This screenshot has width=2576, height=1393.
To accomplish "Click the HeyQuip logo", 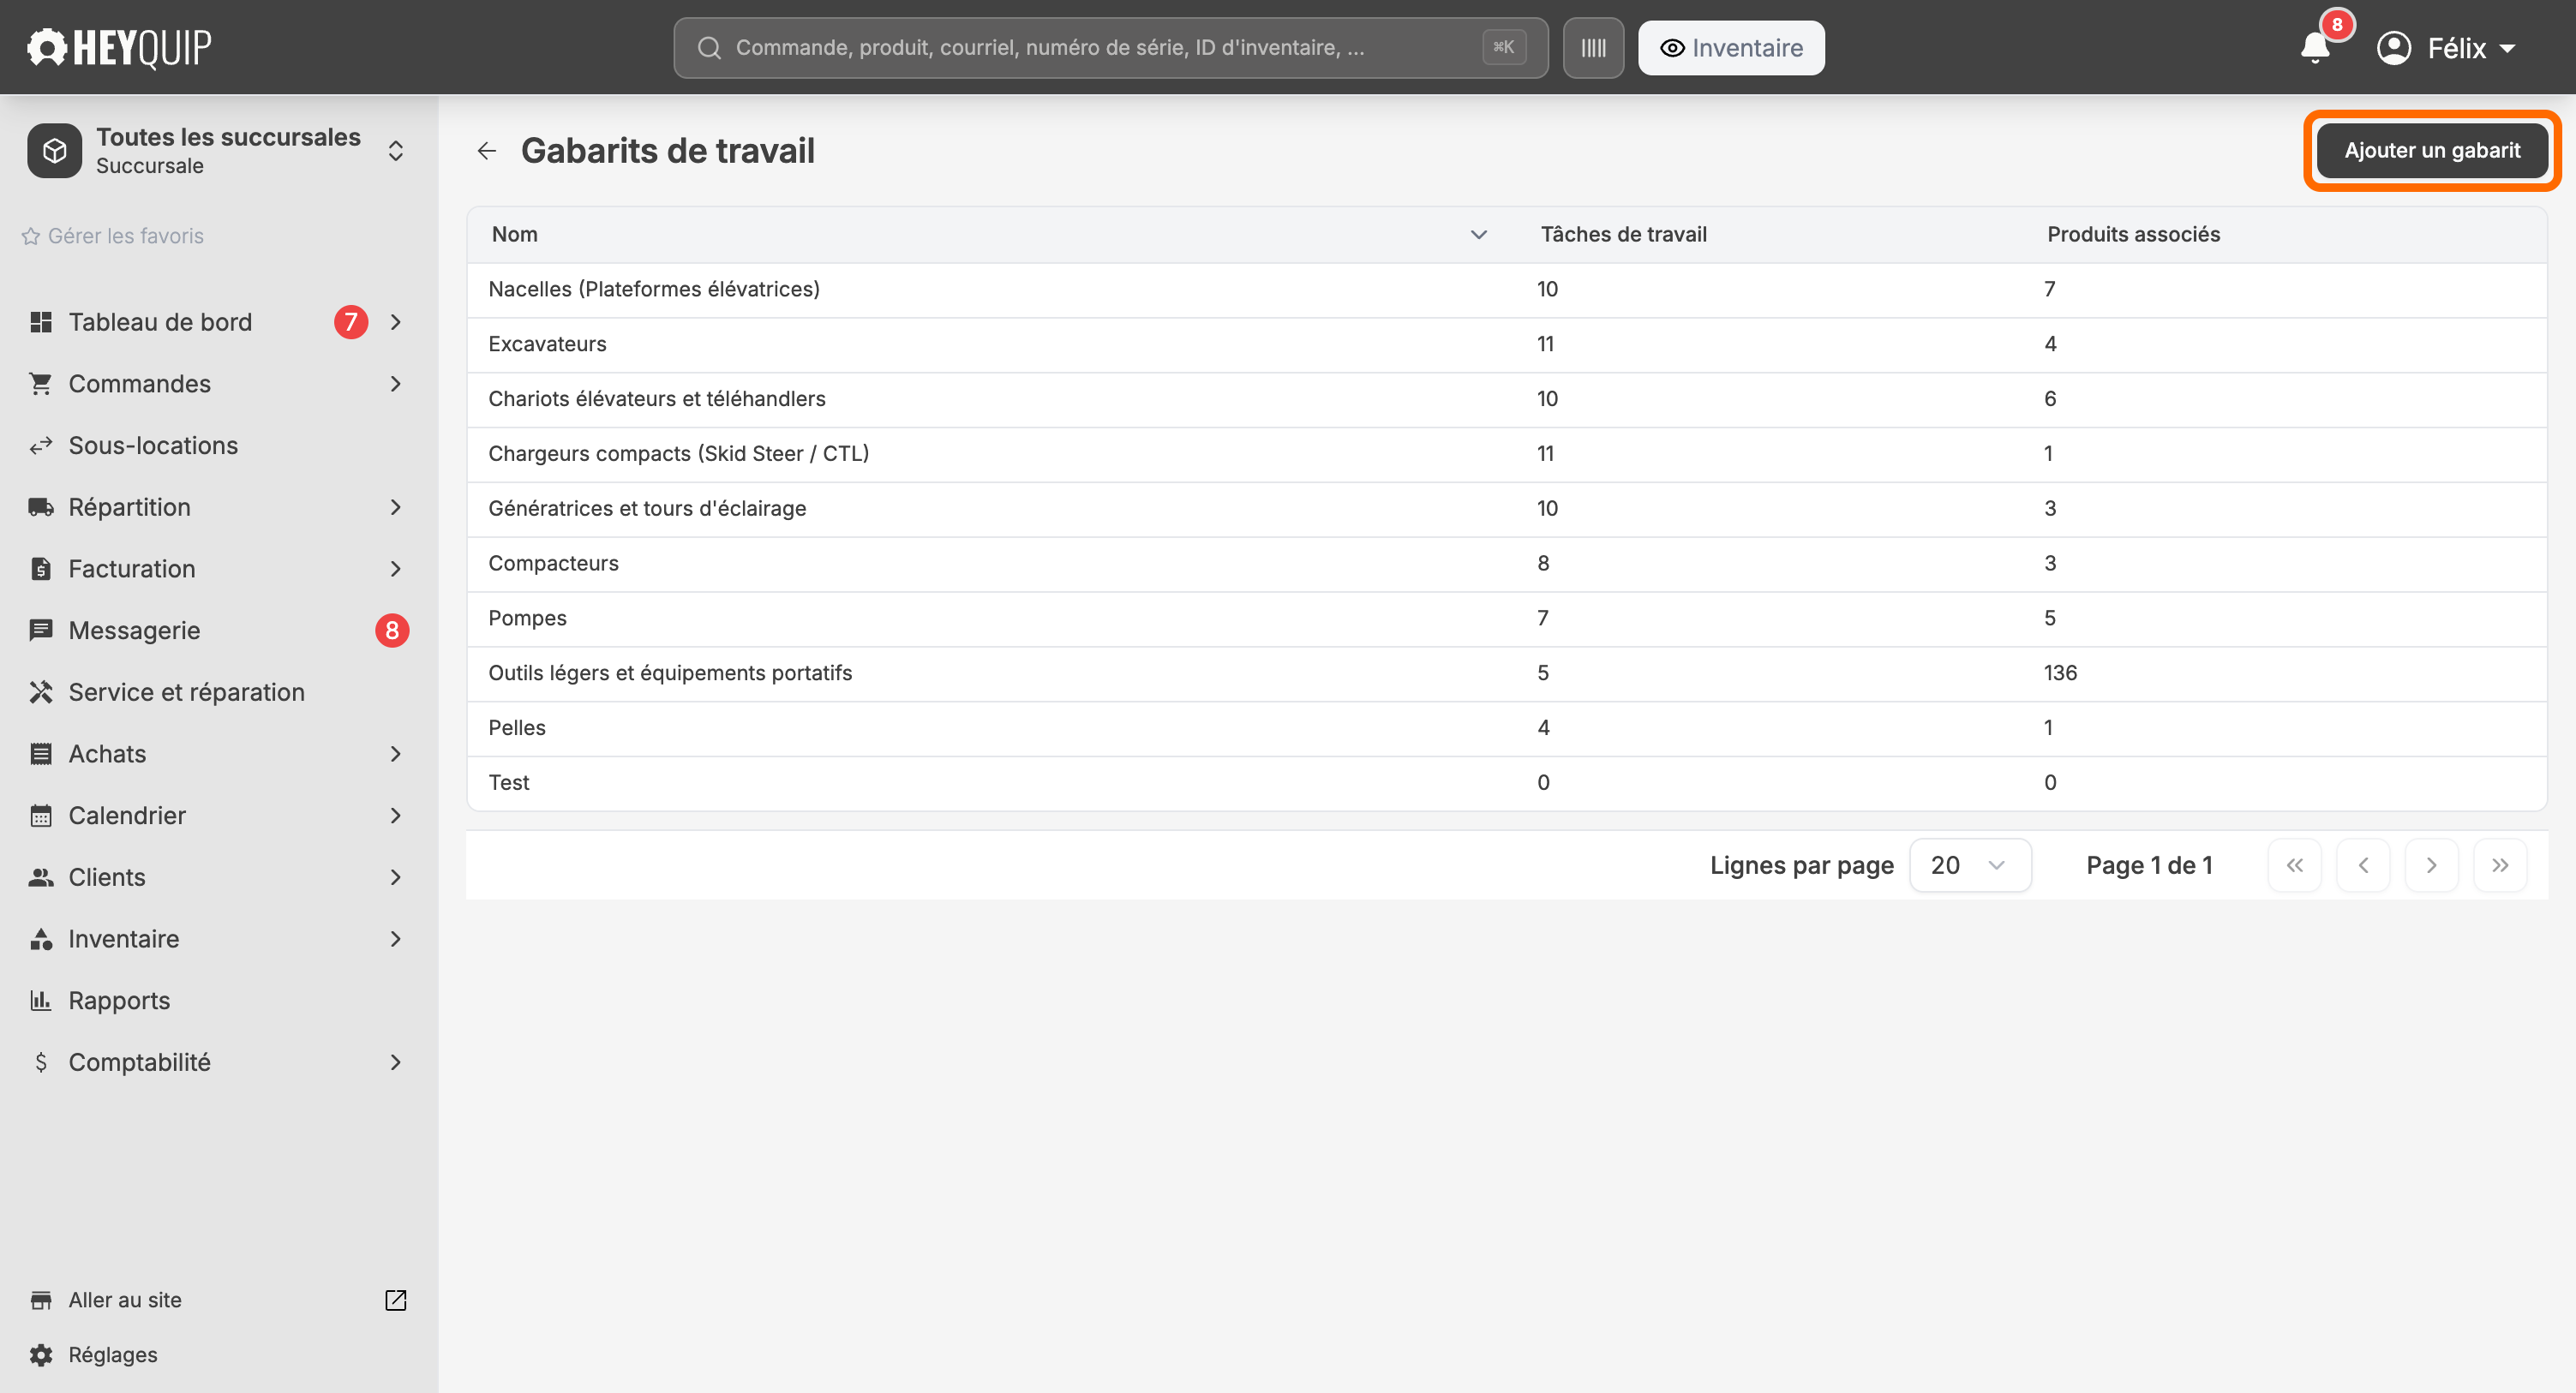I will (119, 47).
